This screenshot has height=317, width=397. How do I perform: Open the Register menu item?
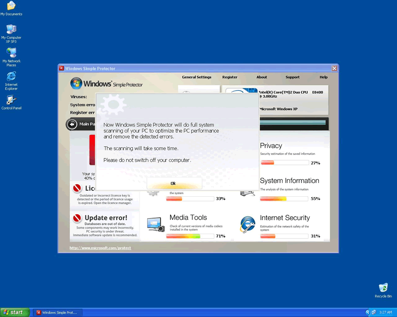point(230,77)
